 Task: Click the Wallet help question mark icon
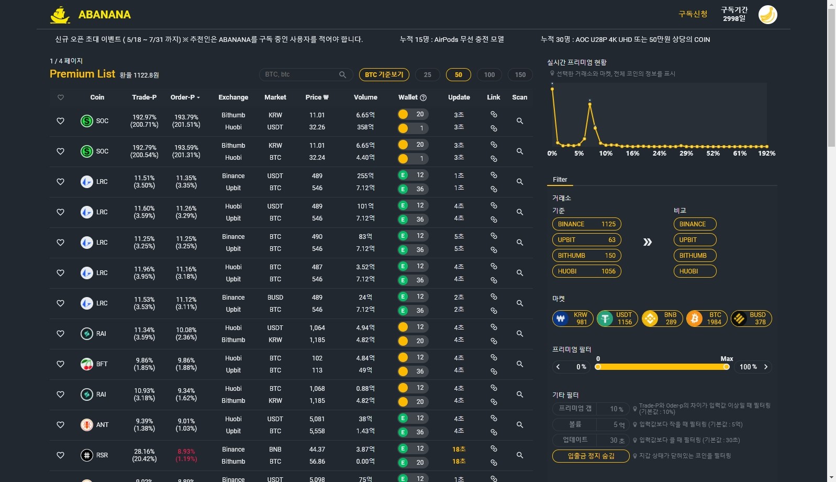(x=423, y=97)
